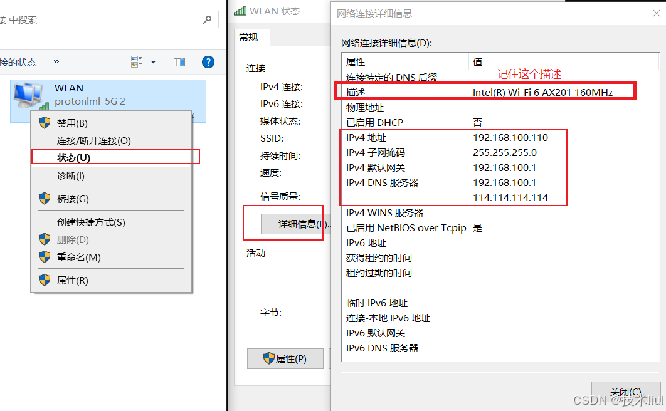Close the 网络连接详细信息 dialog with X
The width and height of the screenshot is (666, 411).
[x=657, y=13]
